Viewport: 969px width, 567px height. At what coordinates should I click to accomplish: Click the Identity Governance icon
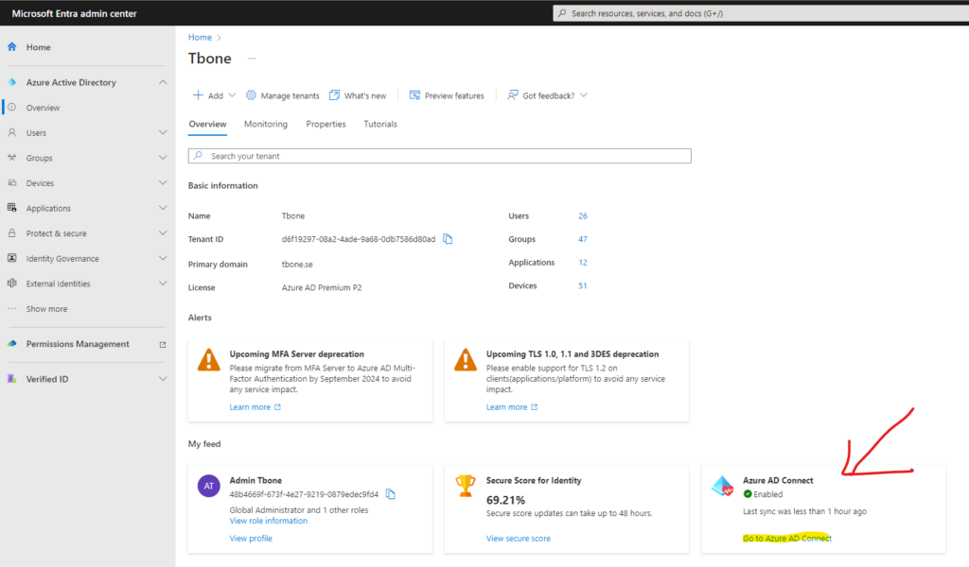click(11, 259)
